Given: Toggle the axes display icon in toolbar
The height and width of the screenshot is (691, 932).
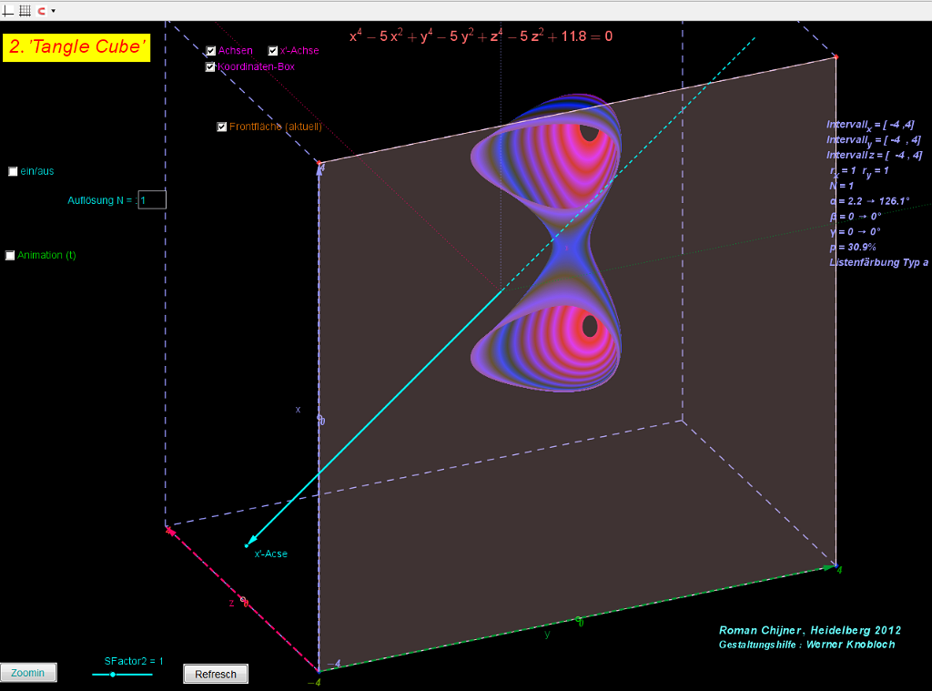Looking at the screenshot, I should 8,11.
